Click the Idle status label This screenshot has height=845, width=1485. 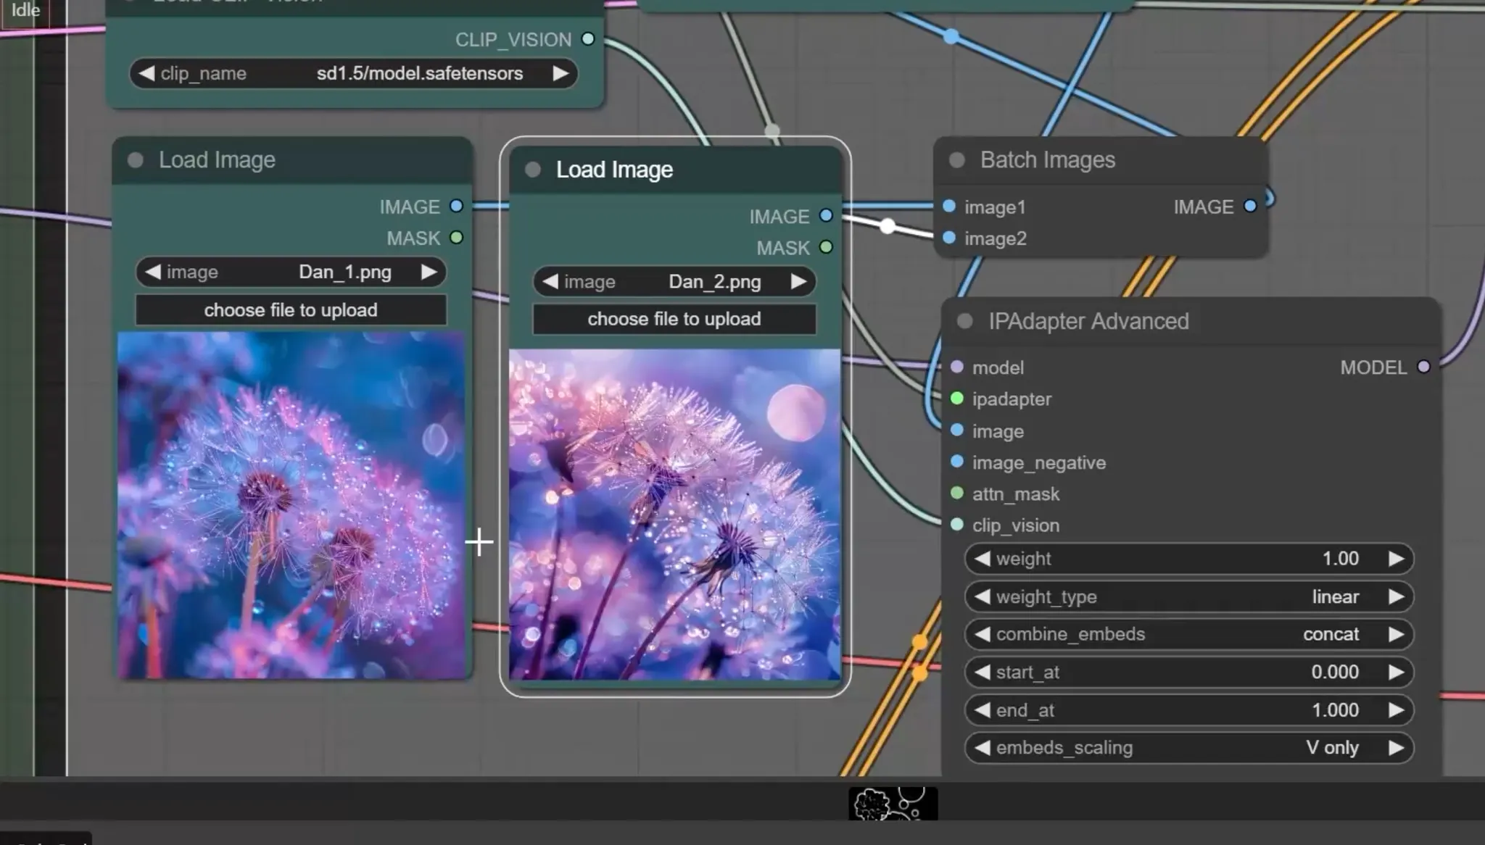click(25, 10)
